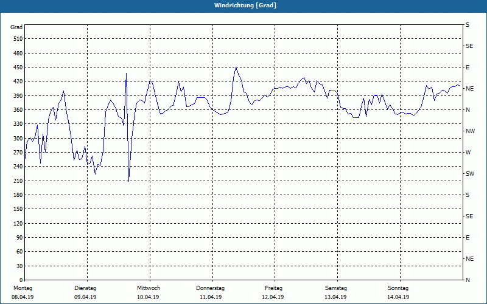Select the date 13.04.19
This screenshot has height=304, width=487.
pyautogui.click(x=335, y=297)
